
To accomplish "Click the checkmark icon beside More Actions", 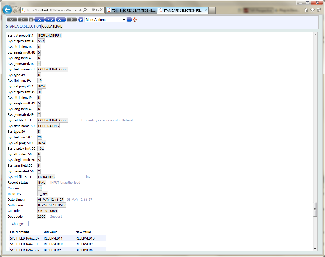I will 129,20.
